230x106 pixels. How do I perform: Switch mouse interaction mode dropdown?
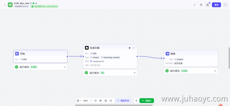79,101
